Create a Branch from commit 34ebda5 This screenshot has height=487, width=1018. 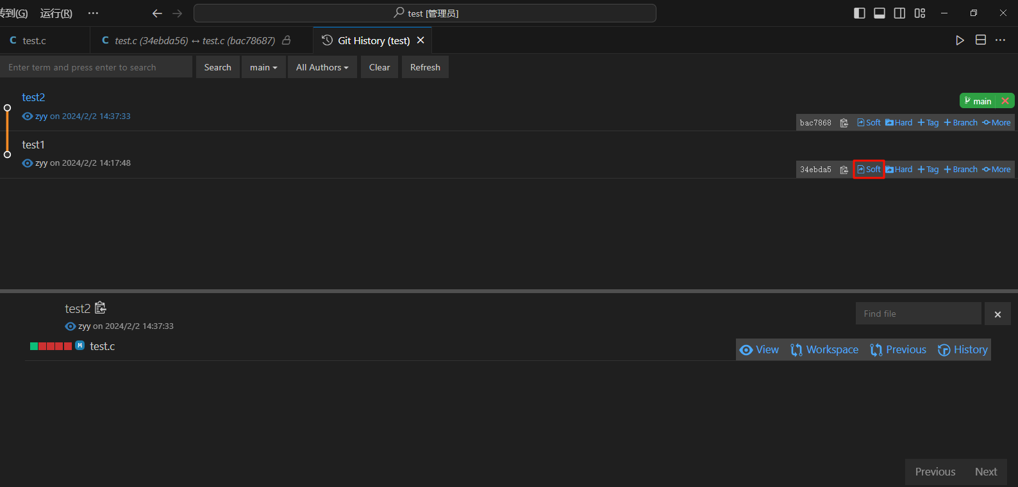click(x=961, y=170)
